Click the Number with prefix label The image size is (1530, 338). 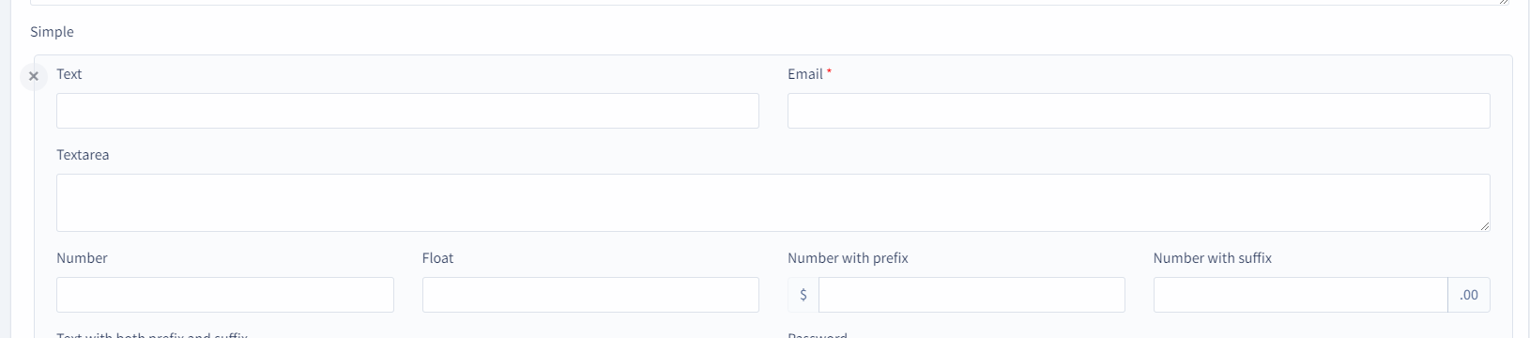(848, 258)
